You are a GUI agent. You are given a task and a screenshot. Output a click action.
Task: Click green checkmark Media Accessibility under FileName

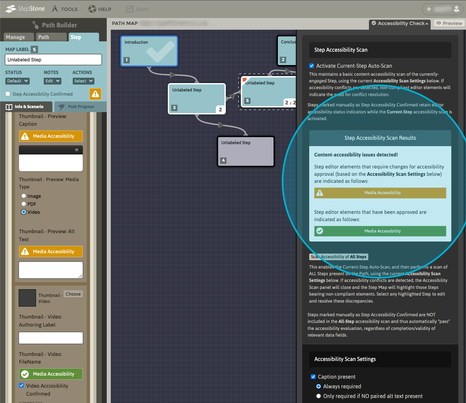(x=51, y=374)
